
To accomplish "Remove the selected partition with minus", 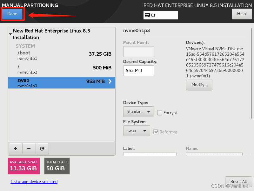I will click(x=29, y=149).
